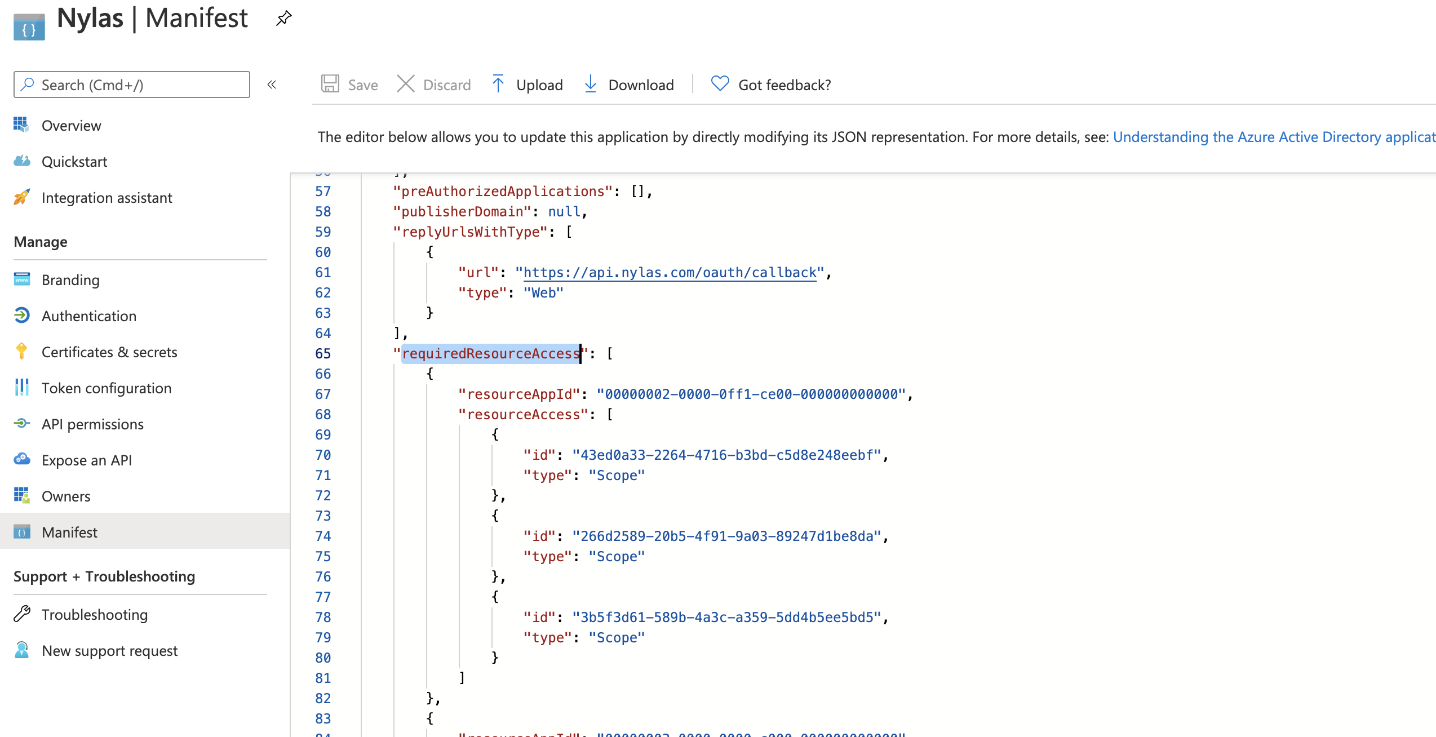Image resolution: width=1436 pixels, height=737 pixels.
Task: Open API permissions
Action: [92, 424]
